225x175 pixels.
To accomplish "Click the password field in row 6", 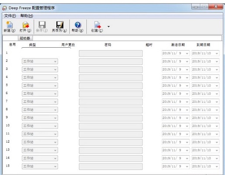I will pos(111,94).
